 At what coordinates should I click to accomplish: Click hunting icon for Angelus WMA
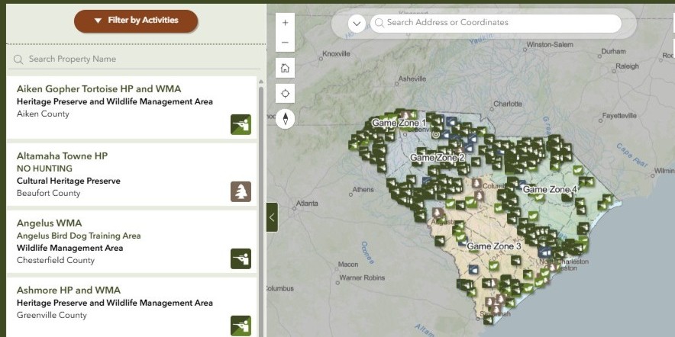click(241, 258)
